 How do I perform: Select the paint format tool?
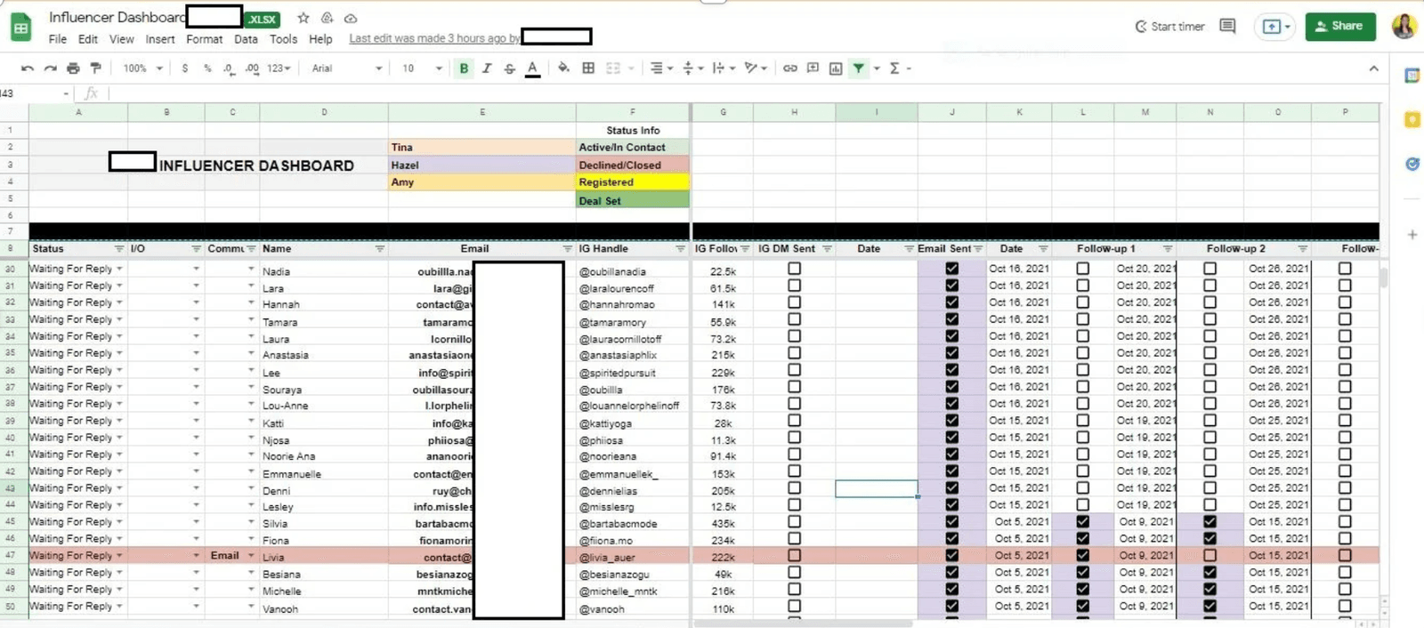tap(96, 68)
